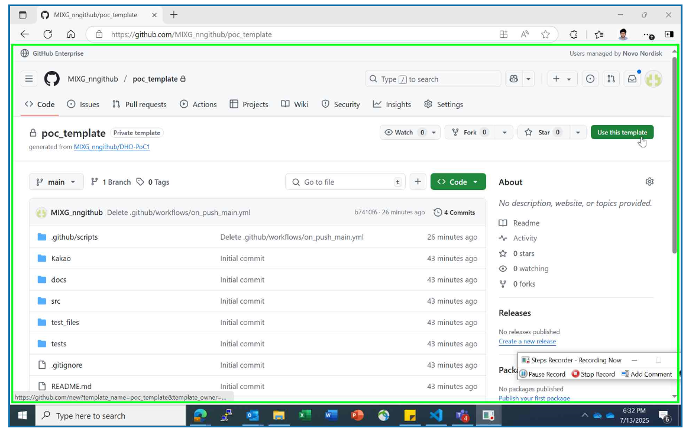689x434 pixels.
Task: Open the Insights tab
Action: [392, 104]
